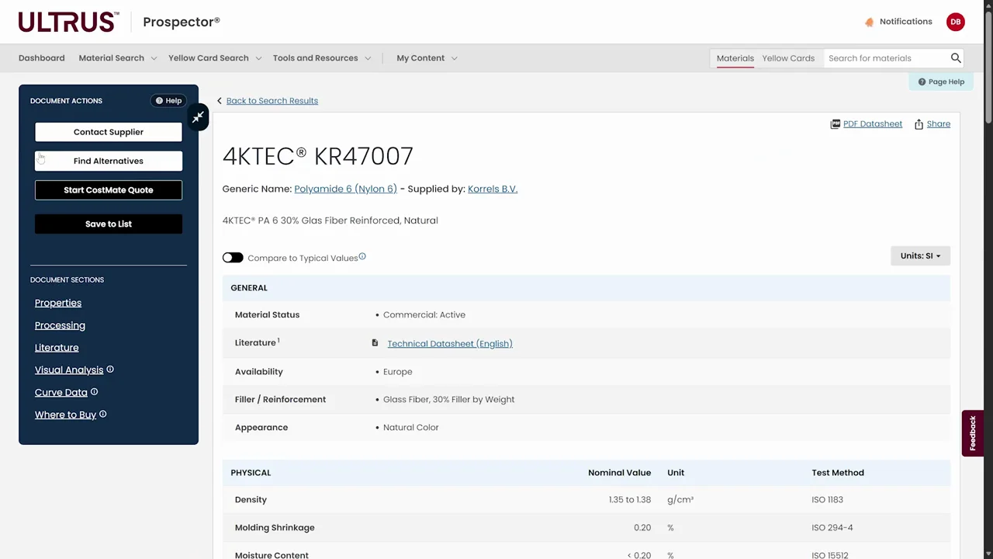Click info icon next to Compare to Typical Values
Viewport: 993px width, 559px height.
tap(362, 256)
